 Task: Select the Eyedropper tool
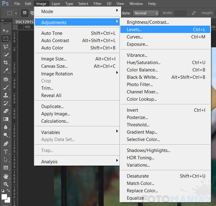(6, 70)
